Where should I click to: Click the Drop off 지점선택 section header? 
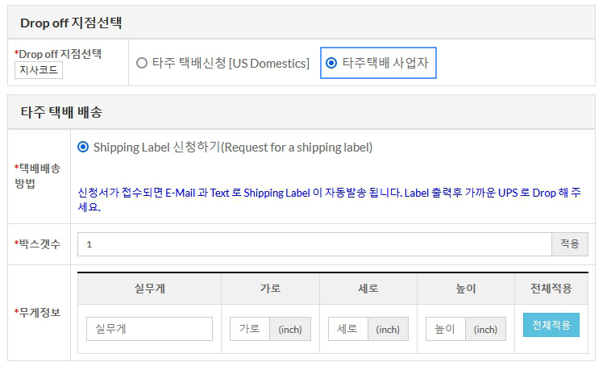[x=71, y=23]
